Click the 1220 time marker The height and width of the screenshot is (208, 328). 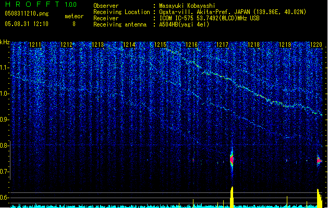click(317, 44)
